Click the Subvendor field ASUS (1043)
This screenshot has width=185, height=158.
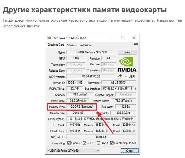pos(119,82)
